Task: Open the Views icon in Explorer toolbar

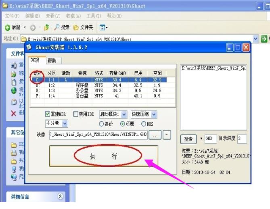Action: [x=102, y=27]
